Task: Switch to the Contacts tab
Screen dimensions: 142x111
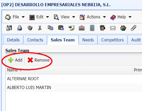Action: pos(35,40)
